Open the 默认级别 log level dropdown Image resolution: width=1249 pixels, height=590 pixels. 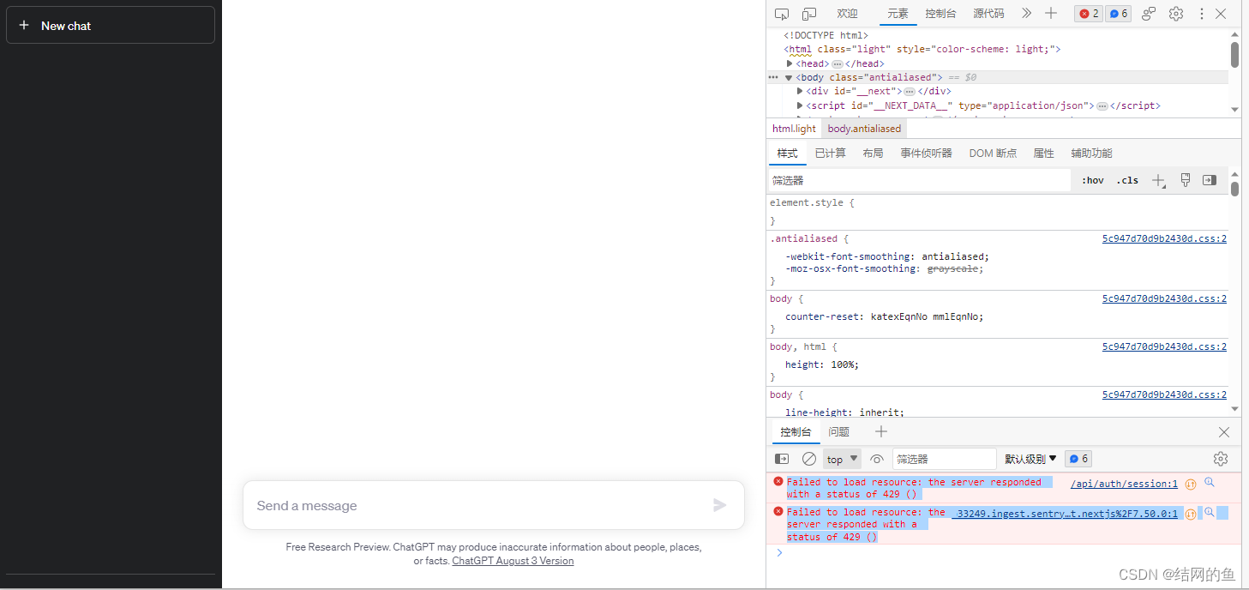pyautogui.click(x=1031, y=459)
